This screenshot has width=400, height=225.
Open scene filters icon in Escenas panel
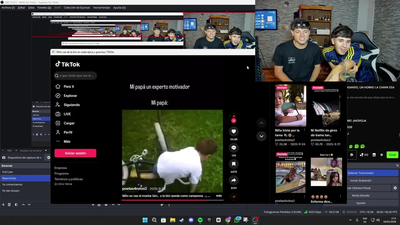[x=16, y=205]
